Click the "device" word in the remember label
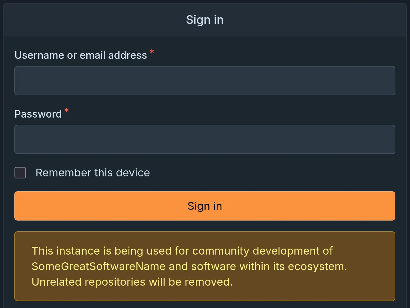The width and height of the screenshot is (410, 308). pyautogui.click(x=133, y=173)
